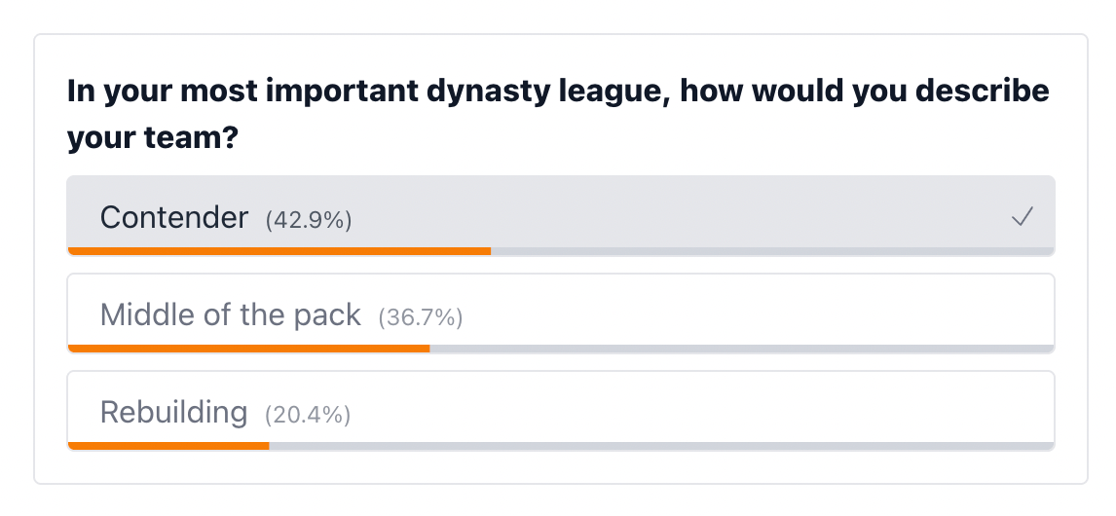Click the Rebuilding orange progress bar
The height and width of the screenshot is (516, 1116).
point(168,446)
